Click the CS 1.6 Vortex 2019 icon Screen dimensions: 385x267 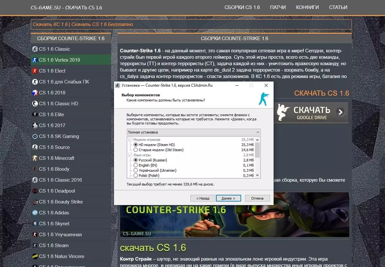click(35, 60)
